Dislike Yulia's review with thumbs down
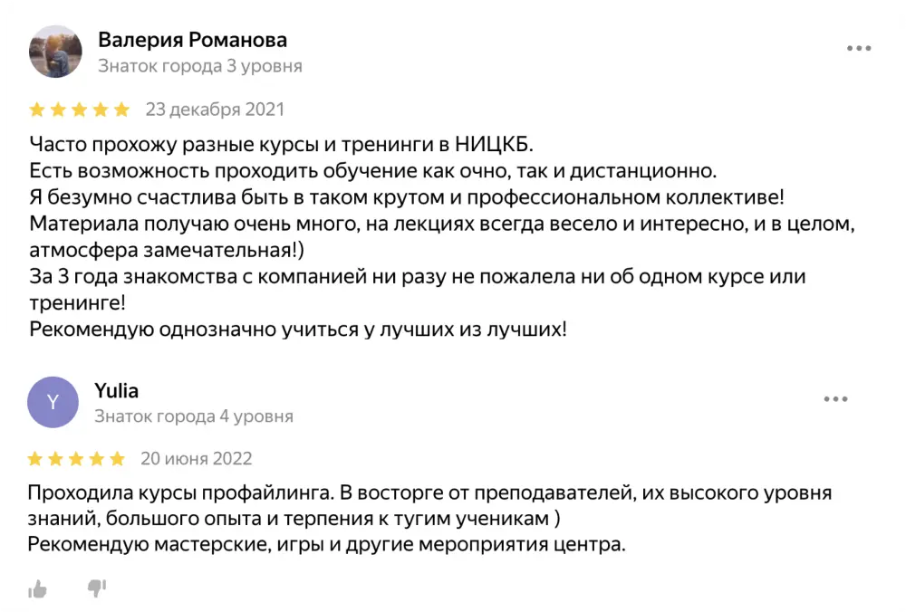This screenshot has width=906, height=612. (x=96, y=588)
